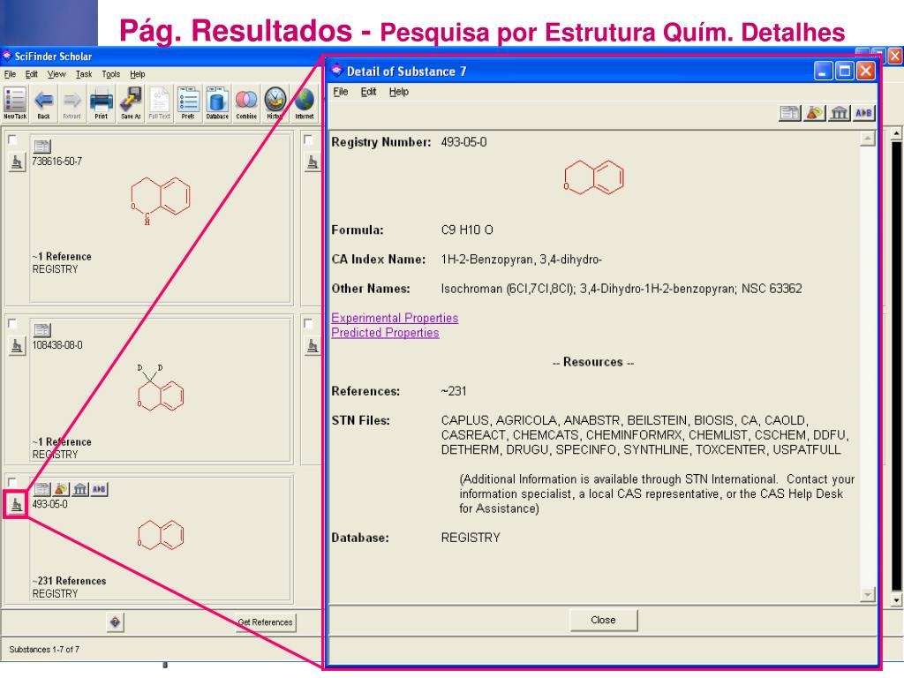Viewport: 904px width, 678px height.
Task: Check the box for substance 738616-50-7
Action: click(12, 140)
